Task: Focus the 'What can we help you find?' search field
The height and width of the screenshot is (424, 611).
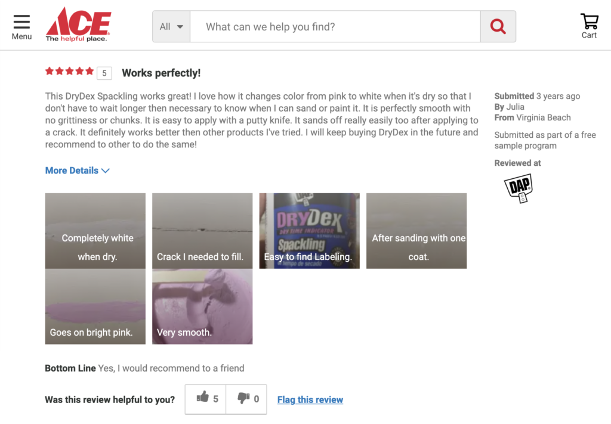Action: [x=335, y=26]
